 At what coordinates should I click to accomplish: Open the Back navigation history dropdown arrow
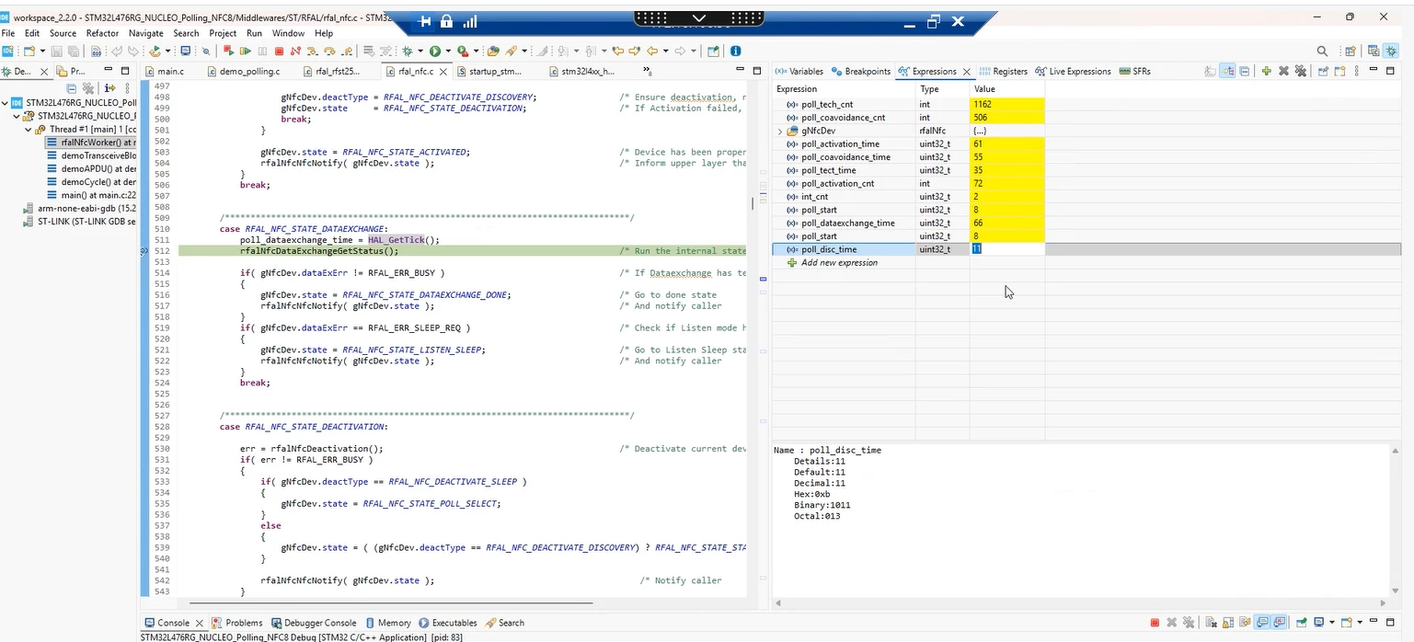[665, 51]
